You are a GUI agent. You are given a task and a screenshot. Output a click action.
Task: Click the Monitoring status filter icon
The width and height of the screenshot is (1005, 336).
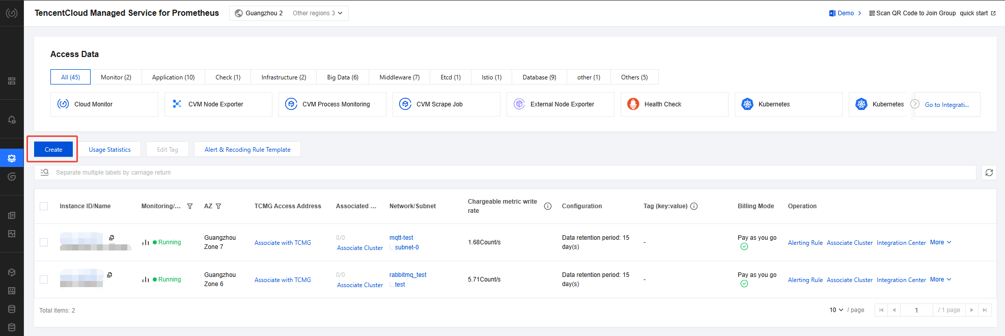coord(190,206)
